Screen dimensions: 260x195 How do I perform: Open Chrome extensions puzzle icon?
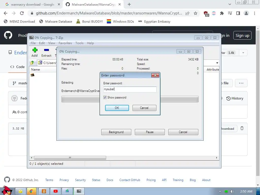click(x=222, y=13)
